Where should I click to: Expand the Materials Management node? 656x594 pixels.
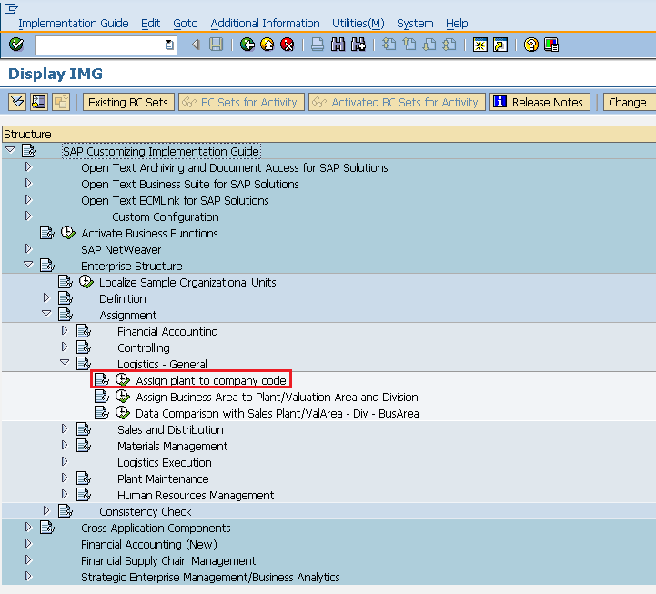point(65,445)
